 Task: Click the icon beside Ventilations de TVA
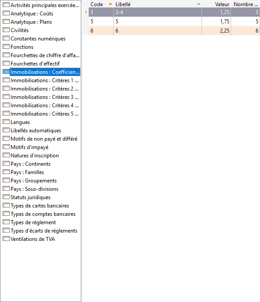click(6, 239)
